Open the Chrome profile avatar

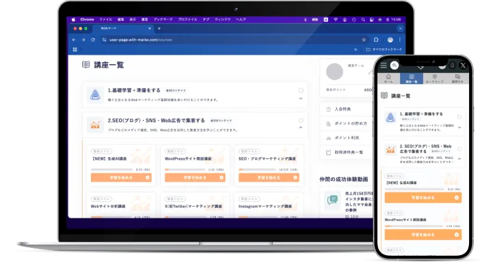coord(390,40)
